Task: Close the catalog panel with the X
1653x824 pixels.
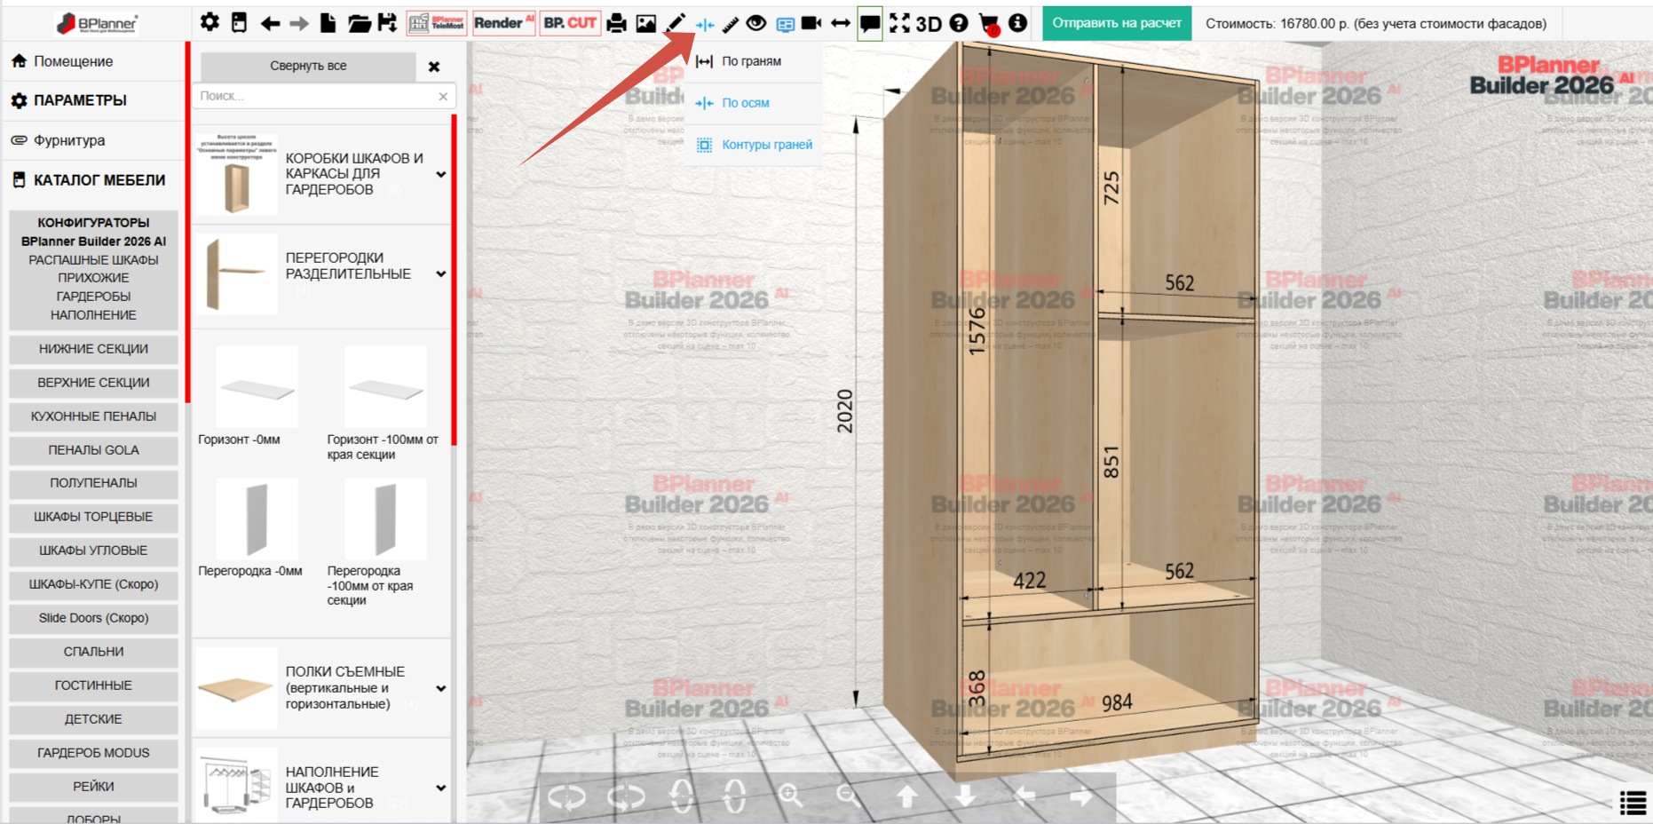Action: tap(434, 67)
